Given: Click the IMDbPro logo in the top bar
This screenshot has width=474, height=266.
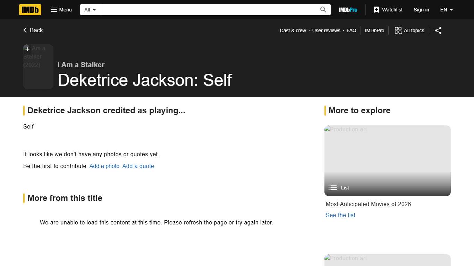Looking at the screenshot, I should point(348,10).
